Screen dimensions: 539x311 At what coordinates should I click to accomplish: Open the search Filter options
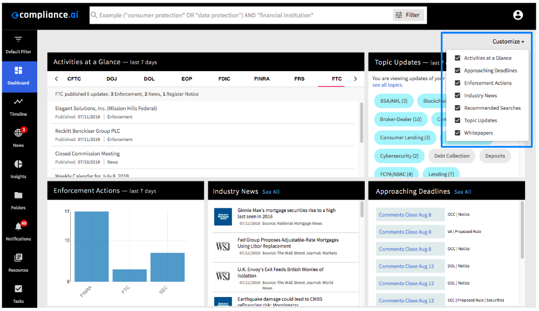click(x=408, y=15)
